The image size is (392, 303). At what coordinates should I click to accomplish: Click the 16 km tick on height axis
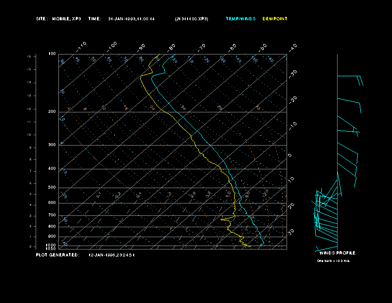click(29, 56)
